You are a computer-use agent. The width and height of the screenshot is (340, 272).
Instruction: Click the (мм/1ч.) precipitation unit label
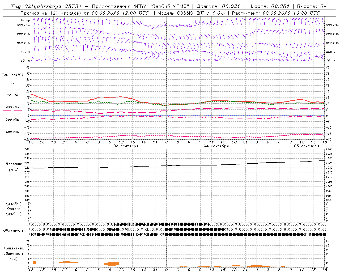(x=14, y=214)
